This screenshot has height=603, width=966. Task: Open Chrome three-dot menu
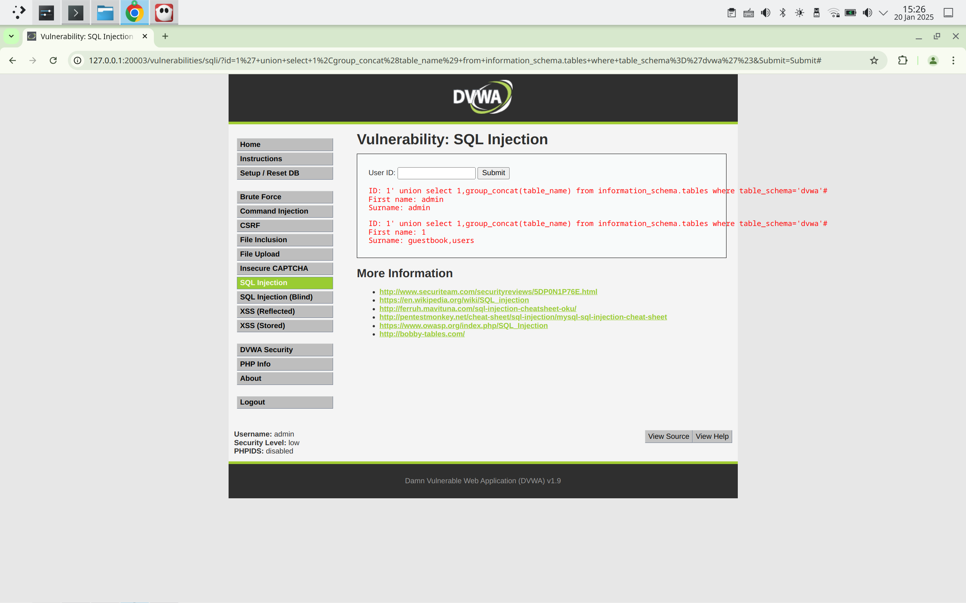click(x=953, y=60)
